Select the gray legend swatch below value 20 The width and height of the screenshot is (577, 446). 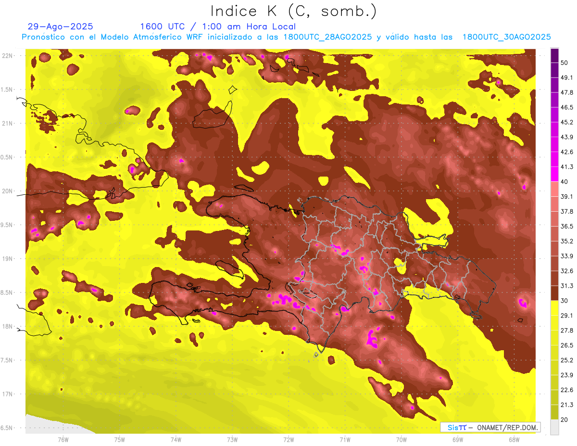pos(554,427)
